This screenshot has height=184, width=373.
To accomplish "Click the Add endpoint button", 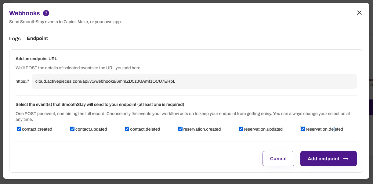I will [328, 159].
